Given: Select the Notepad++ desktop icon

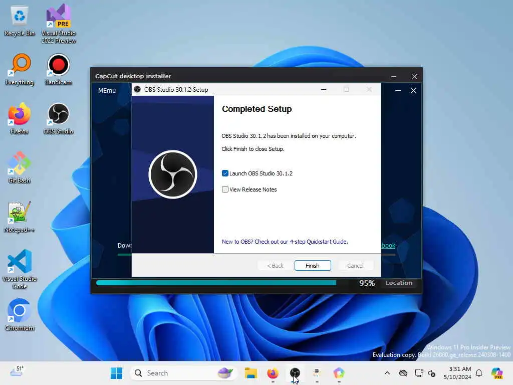Looking at the screenshot, I should (20, 217).
